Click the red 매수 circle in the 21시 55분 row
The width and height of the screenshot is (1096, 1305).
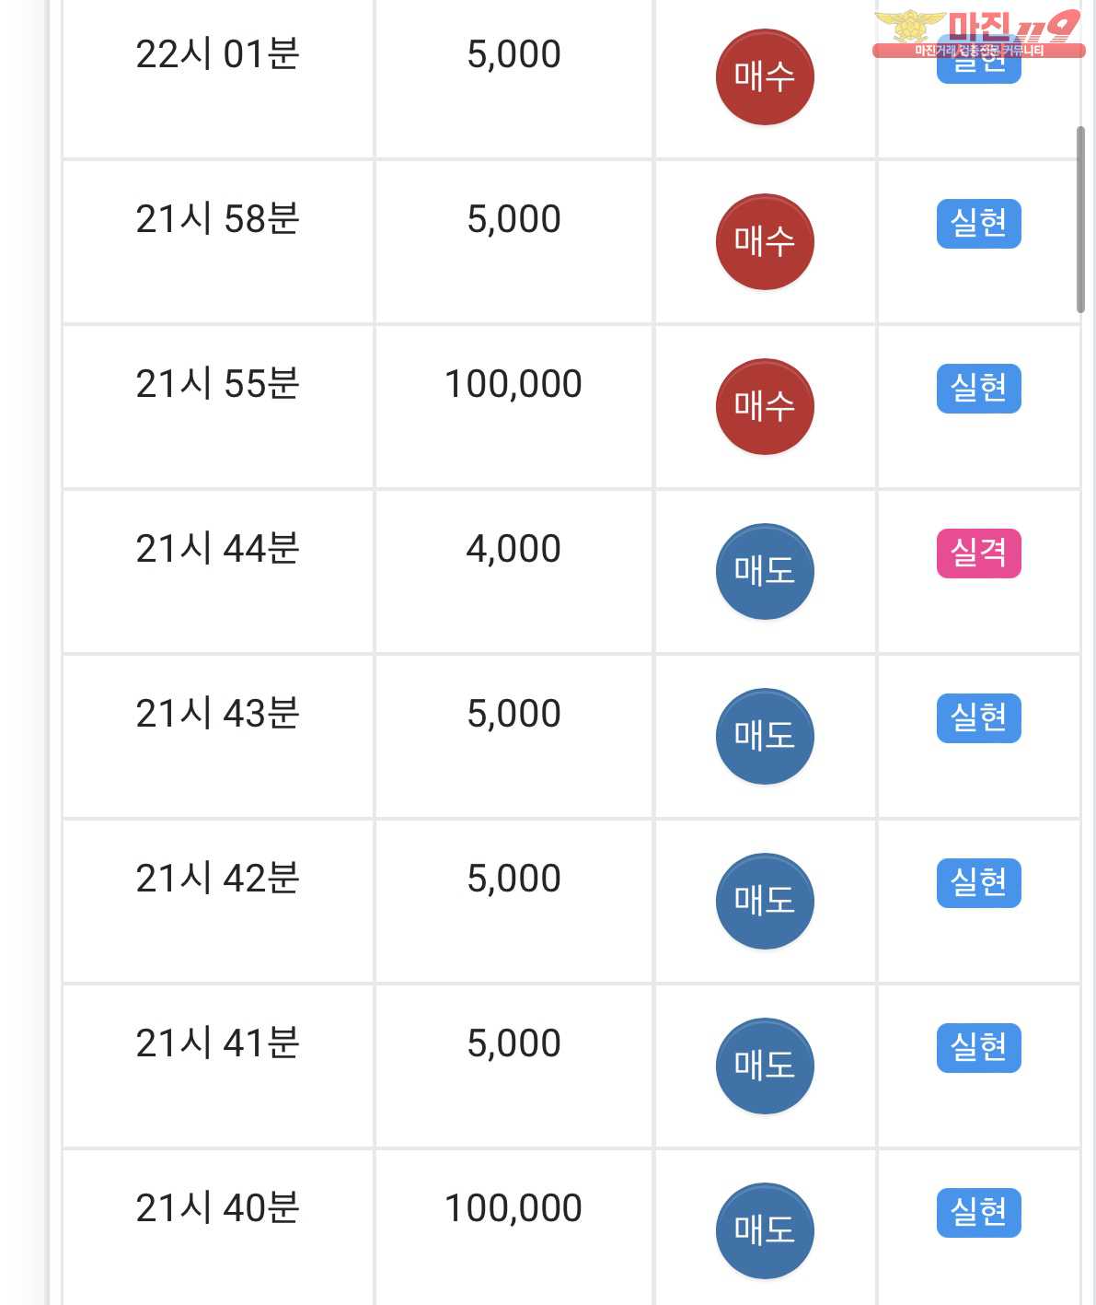(765, 406)
